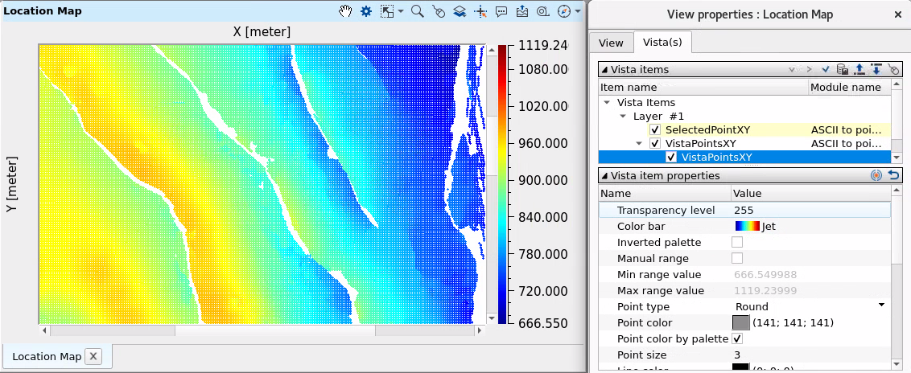Viewport: 911px width, 373px height.
Task: Uncheck the SelectedPointXY checkbox
Action: click(x=655, y=130)
